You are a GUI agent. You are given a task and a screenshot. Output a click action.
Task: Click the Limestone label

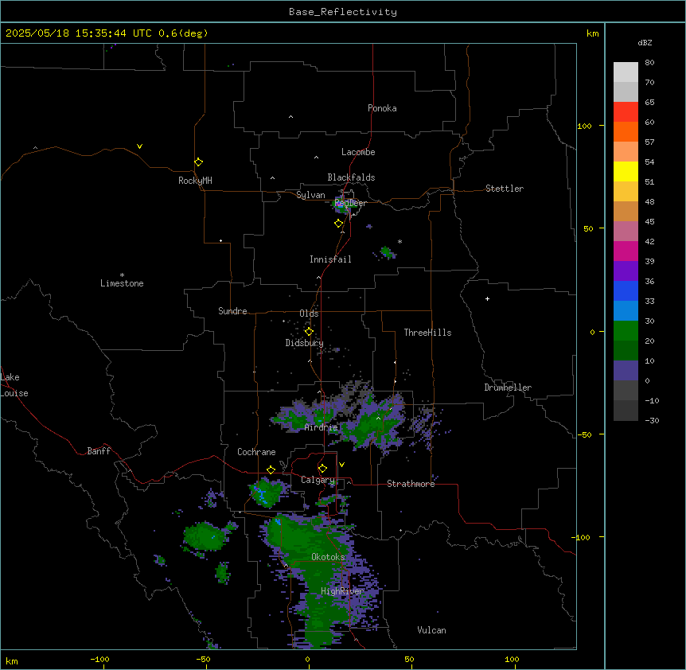(122, 283)
